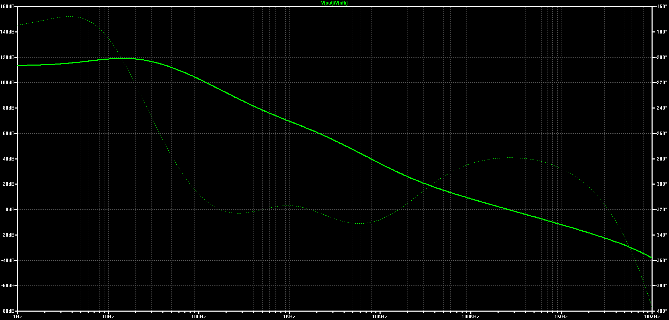This screenshot has width=669, height=320.
Task: Click the -260° label on the phase axis
Action: pyautogui.click(x=661, y=133)
